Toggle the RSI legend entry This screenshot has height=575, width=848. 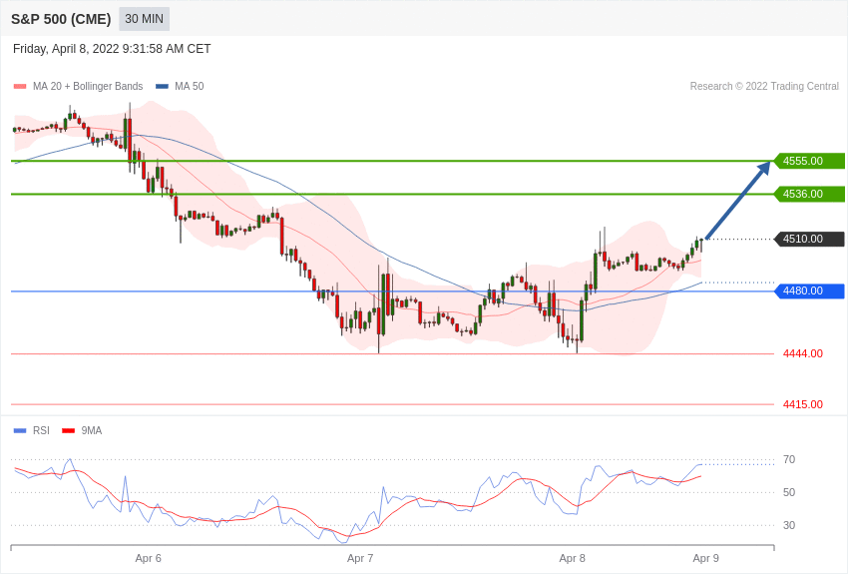pyautogui.click(x=31, y=430)
